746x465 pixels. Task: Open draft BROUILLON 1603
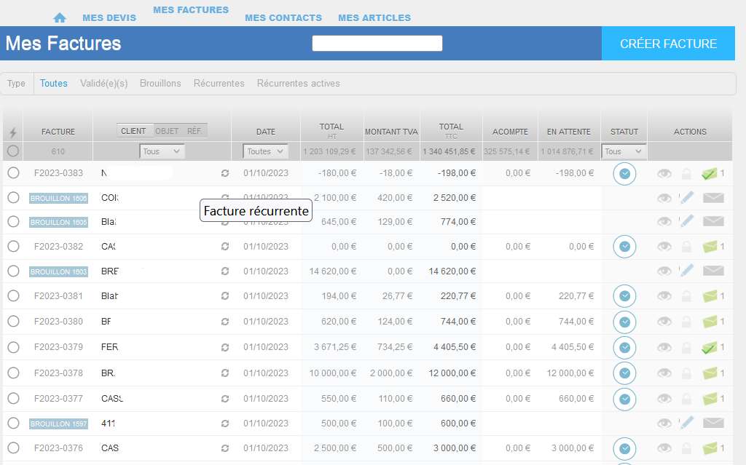(x=58, y=271)
